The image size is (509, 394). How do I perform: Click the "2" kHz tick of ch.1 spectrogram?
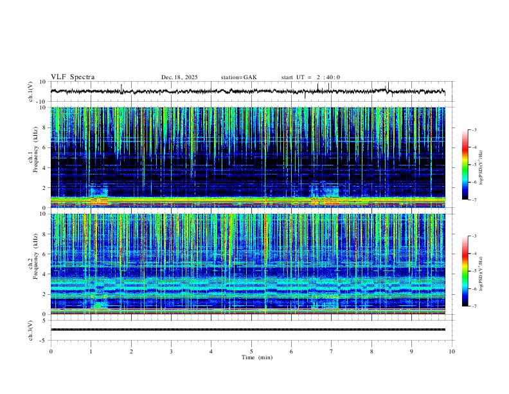[x=44, y=188]
